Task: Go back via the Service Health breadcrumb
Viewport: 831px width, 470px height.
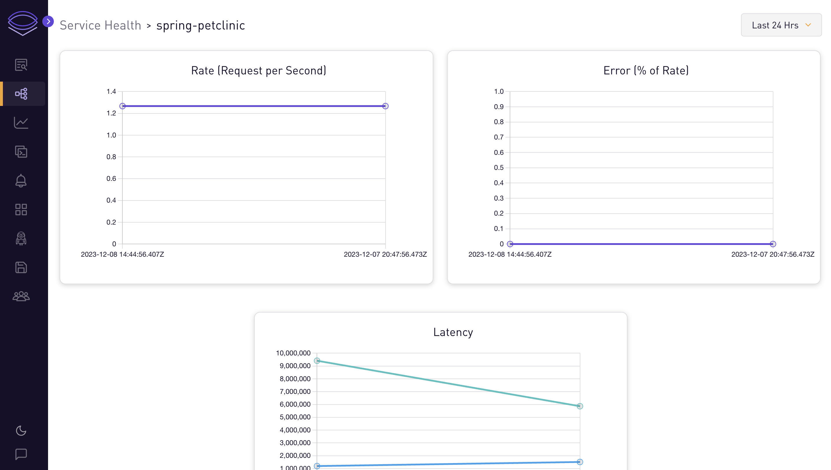Action: point(100,25)
